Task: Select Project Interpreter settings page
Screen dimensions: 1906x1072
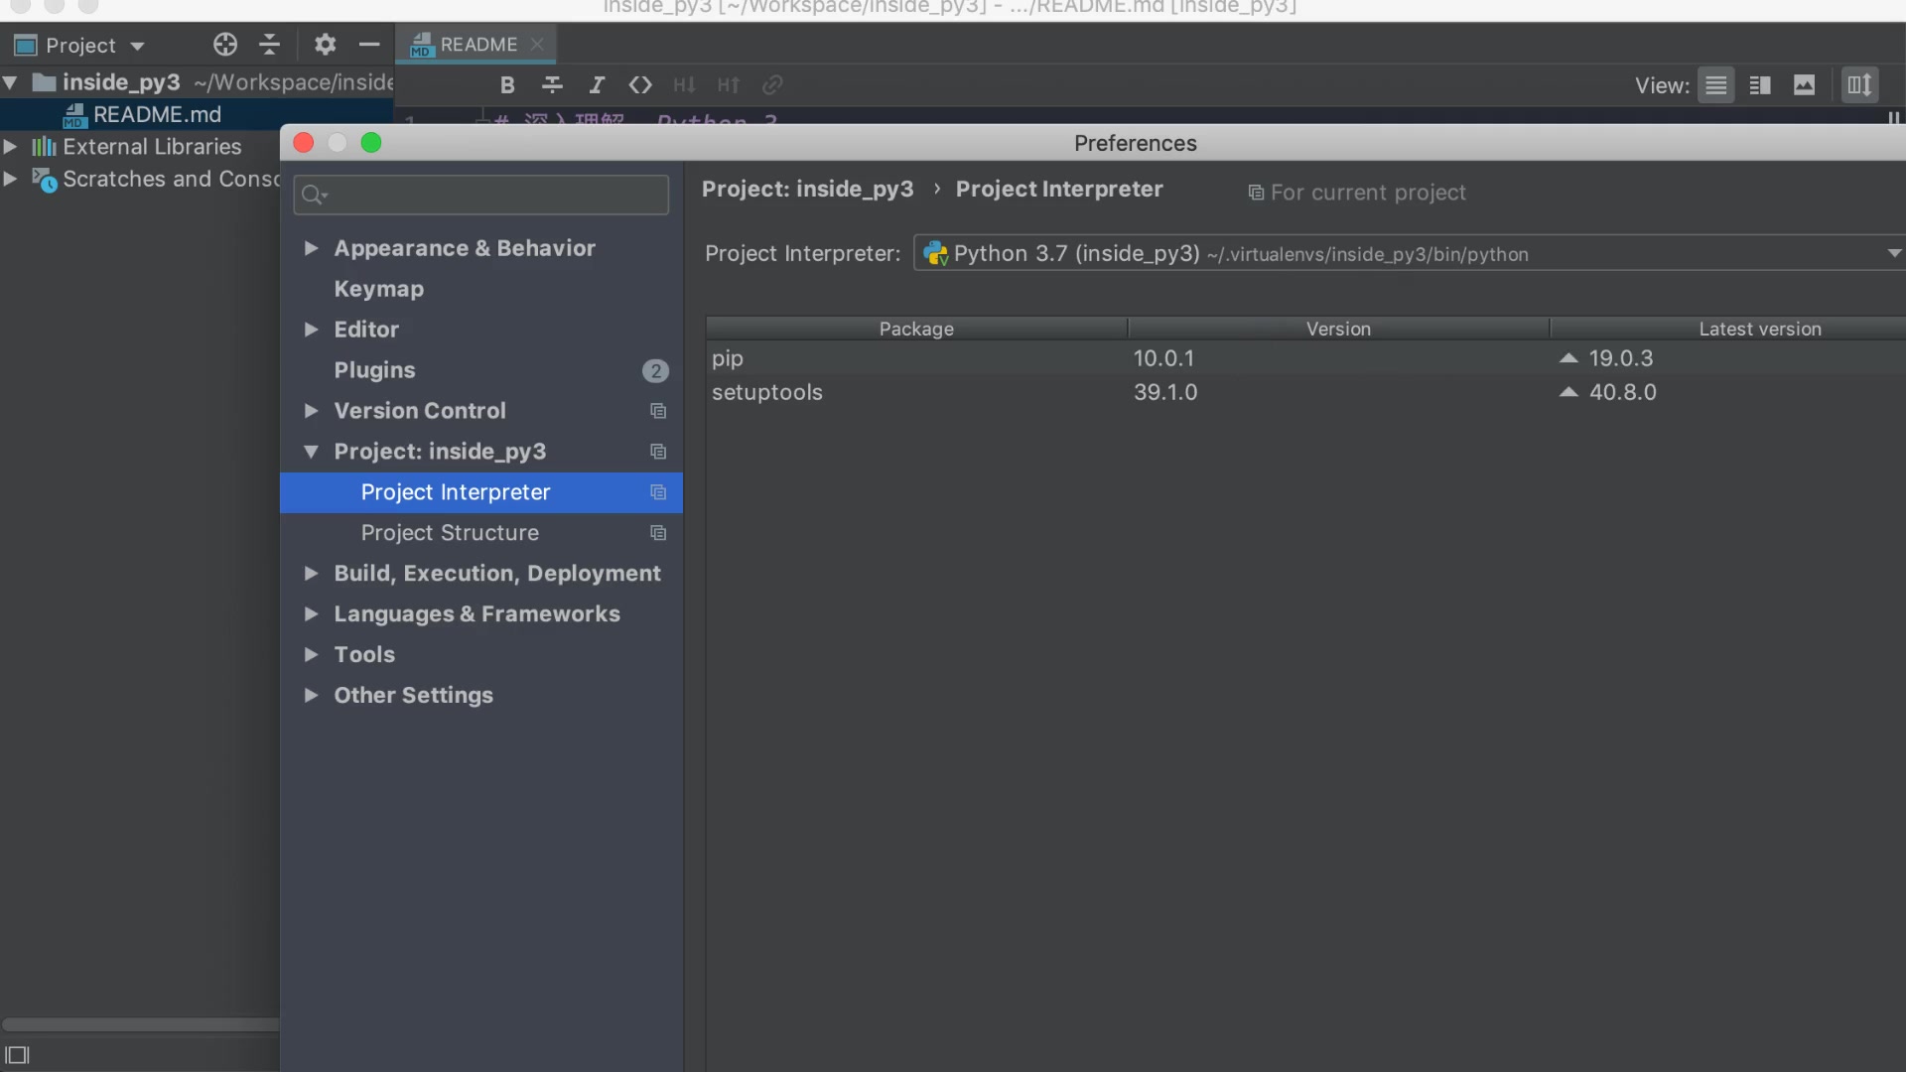Action: [481, 492]
